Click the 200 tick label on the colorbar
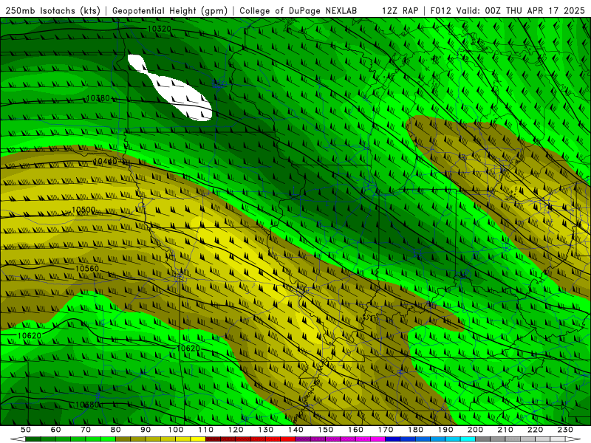The image size is (591, 443). click(x=475, y=430)
